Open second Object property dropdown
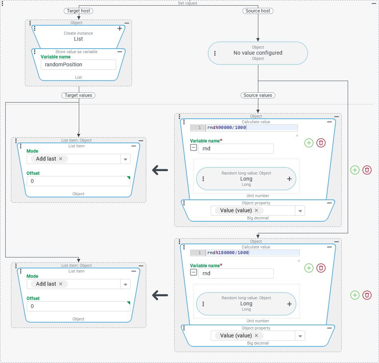 point(300,336)
